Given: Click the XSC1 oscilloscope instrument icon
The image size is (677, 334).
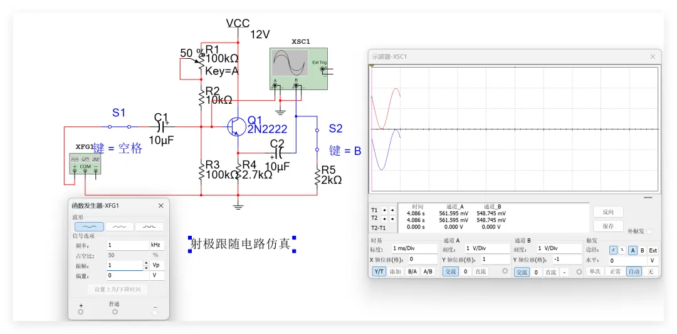Looking at the screenshot, I should click(x=298, y=69).
